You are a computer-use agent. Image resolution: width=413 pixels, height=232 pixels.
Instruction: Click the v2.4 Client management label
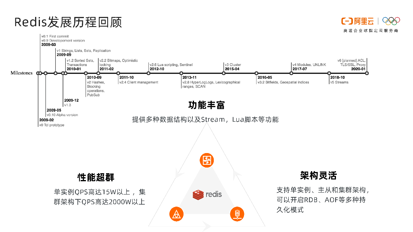(x=139, y=82)
